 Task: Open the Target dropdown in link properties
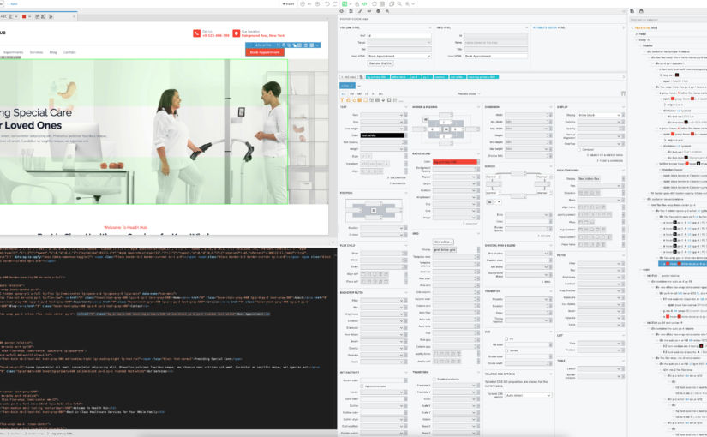[x=399, y=42]
